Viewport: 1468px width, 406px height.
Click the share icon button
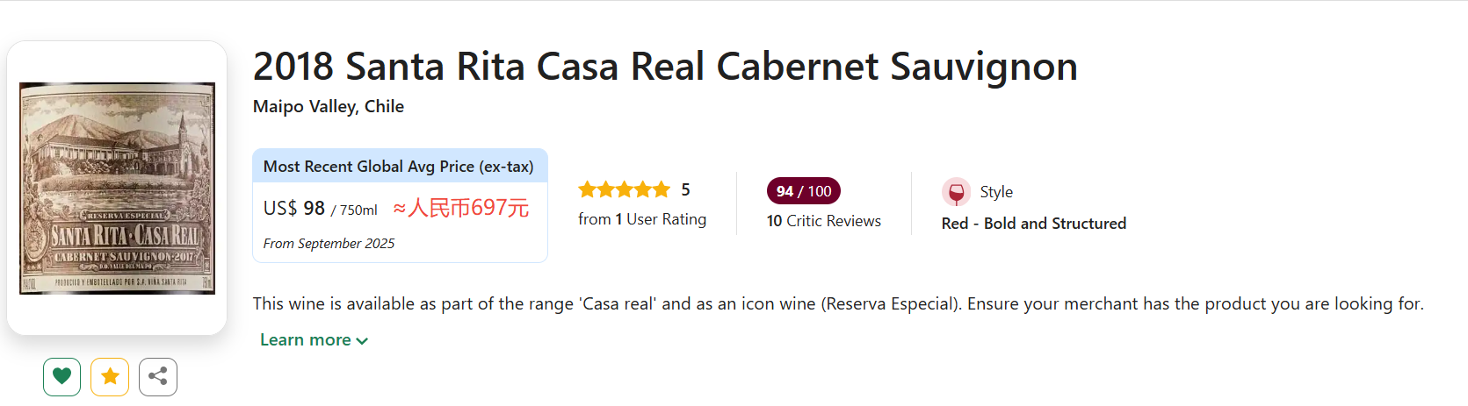click(x=158, y=377)
